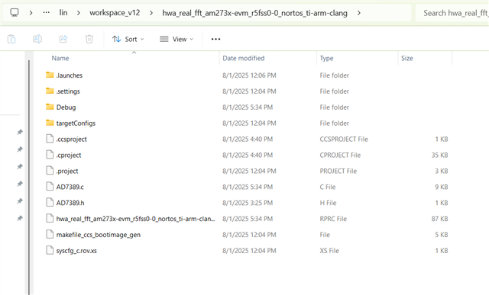Select the .cproject file name
The height and width of the screenshot is (295, 489).
coord(69,155)
